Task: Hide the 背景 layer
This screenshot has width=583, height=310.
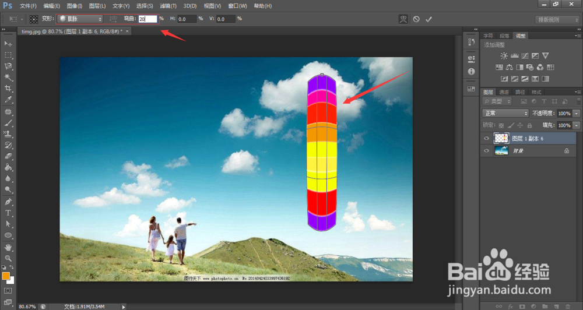Action: 486,150
